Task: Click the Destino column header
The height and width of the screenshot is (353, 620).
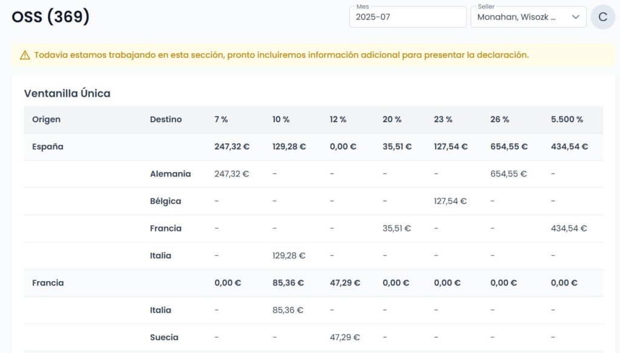Action: pos(166,120)
